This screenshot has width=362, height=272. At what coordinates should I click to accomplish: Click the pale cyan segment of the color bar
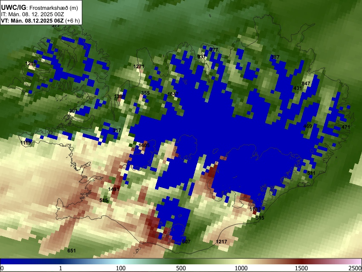(121, 262)
